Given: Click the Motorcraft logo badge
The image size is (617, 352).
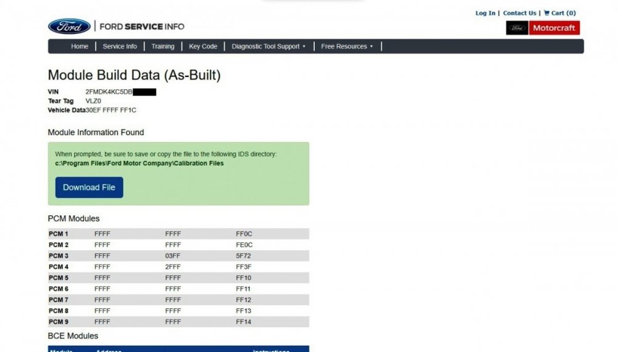Looking at the screenshot, I should (x=554, y=28).
